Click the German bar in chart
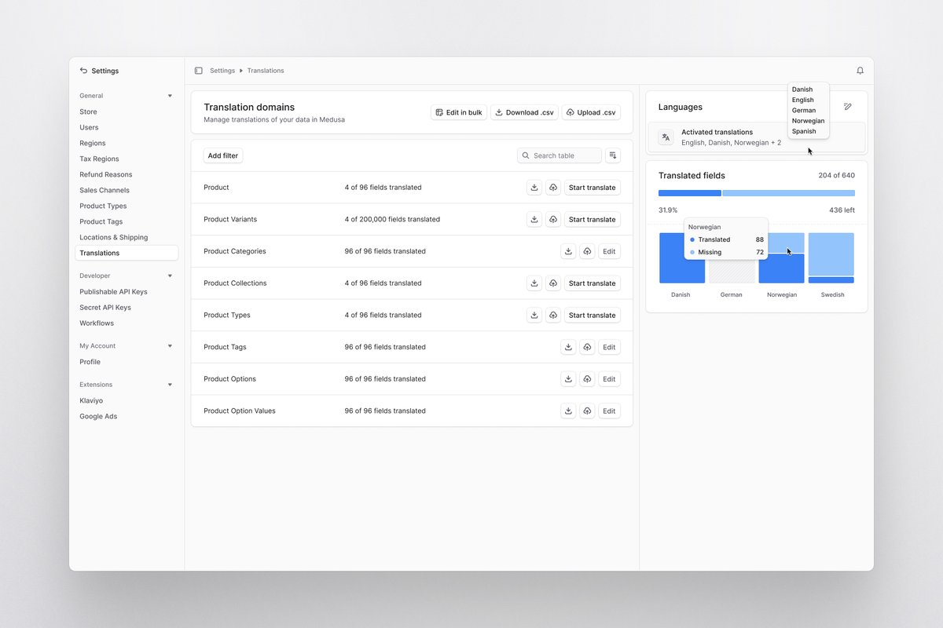The height and width of the screenshot is (628, 943). (x=732, y=272)
